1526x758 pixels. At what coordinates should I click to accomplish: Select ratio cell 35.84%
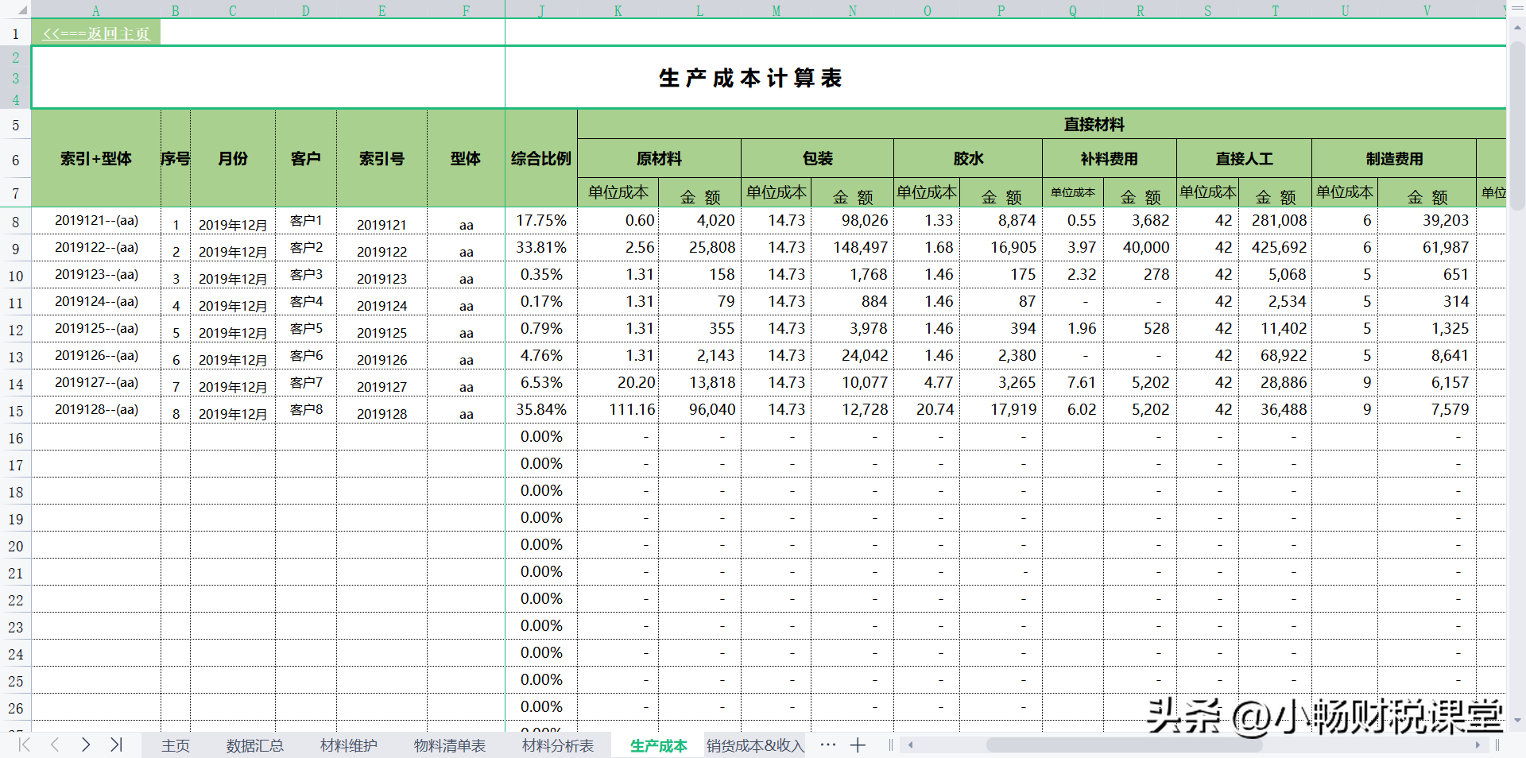[541, 410]
